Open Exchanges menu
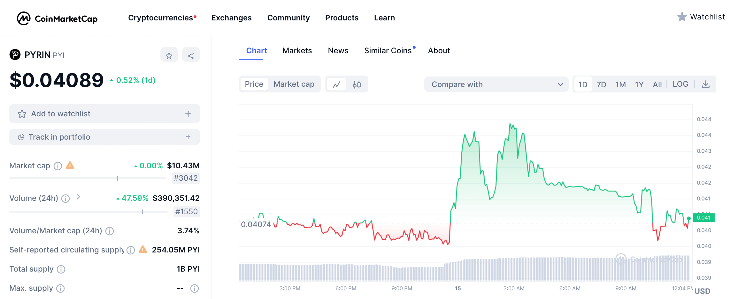730x299 pixels. (x=232, y=18)
